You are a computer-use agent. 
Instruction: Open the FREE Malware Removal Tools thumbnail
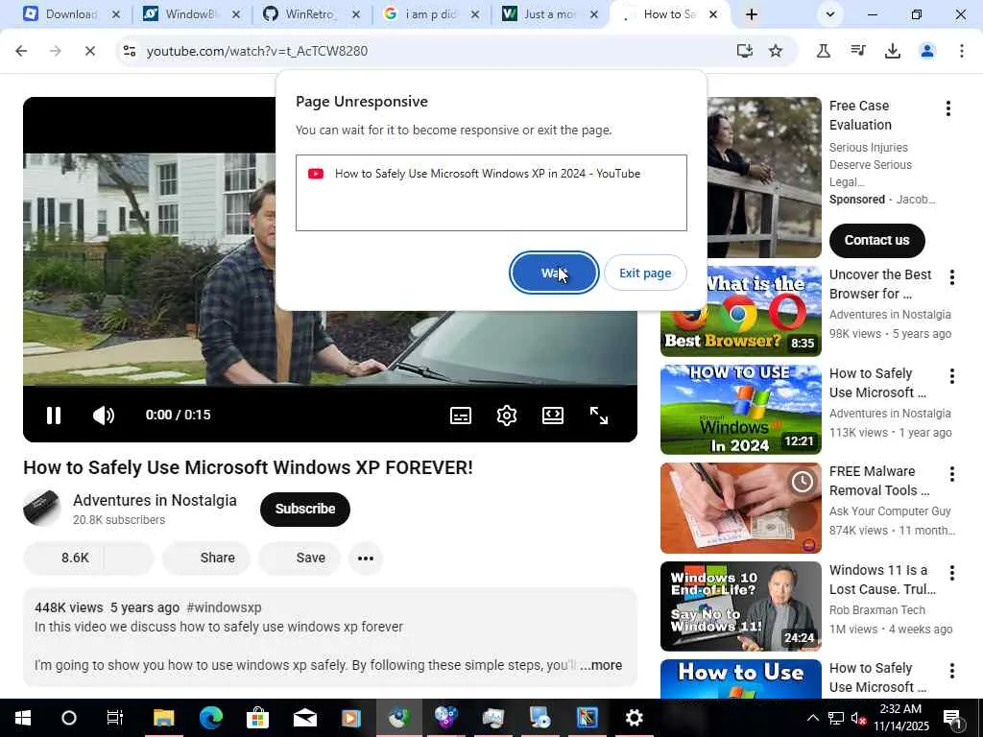tap(740, 508)
